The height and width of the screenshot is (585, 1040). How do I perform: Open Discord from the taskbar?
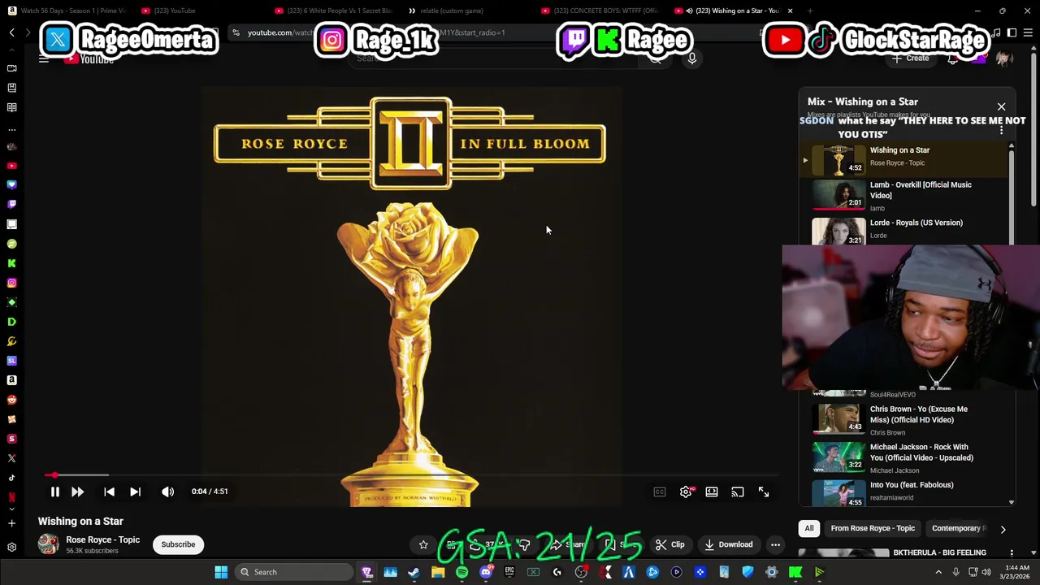[x=486, y=572]
